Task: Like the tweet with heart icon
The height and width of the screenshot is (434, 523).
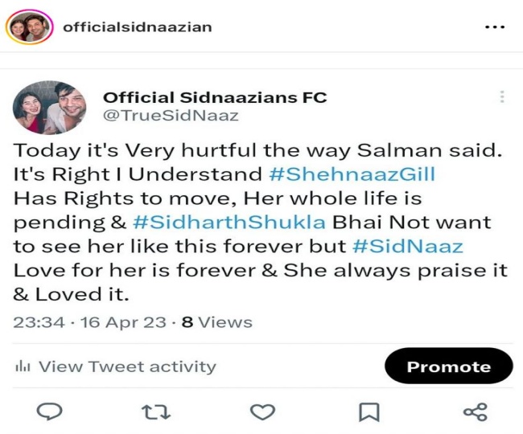Action: (x=262, y=411)
